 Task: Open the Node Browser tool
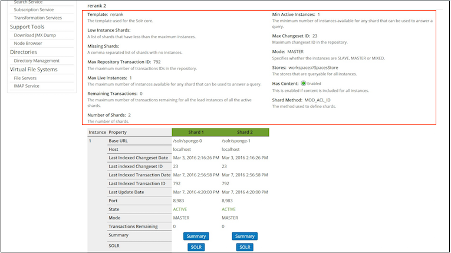[x=28, y=43]
